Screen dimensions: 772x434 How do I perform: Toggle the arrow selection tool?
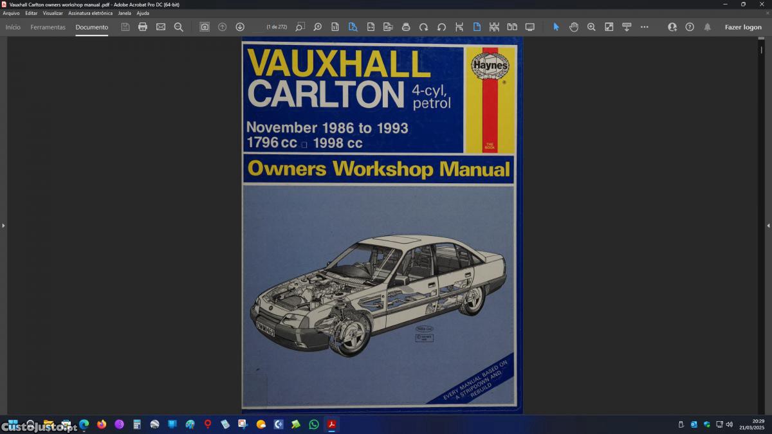[x=556, y=27]
